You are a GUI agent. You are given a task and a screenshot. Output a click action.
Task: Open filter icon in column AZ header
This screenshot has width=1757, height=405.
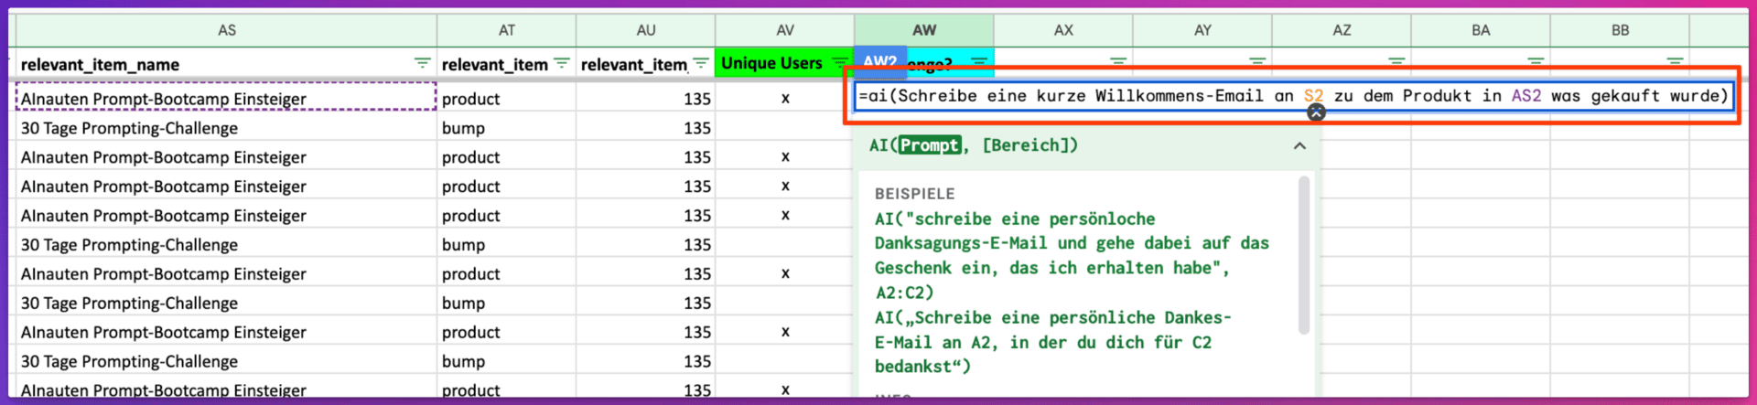(1396, 61)
